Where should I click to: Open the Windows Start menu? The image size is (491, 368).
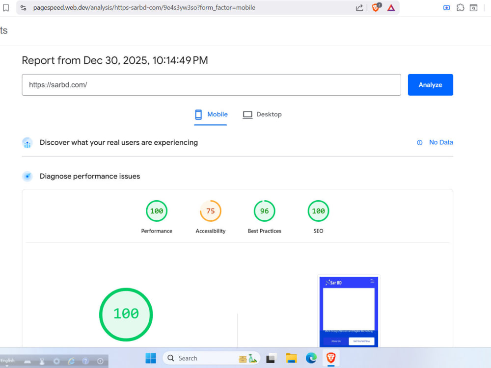(151, 358)
